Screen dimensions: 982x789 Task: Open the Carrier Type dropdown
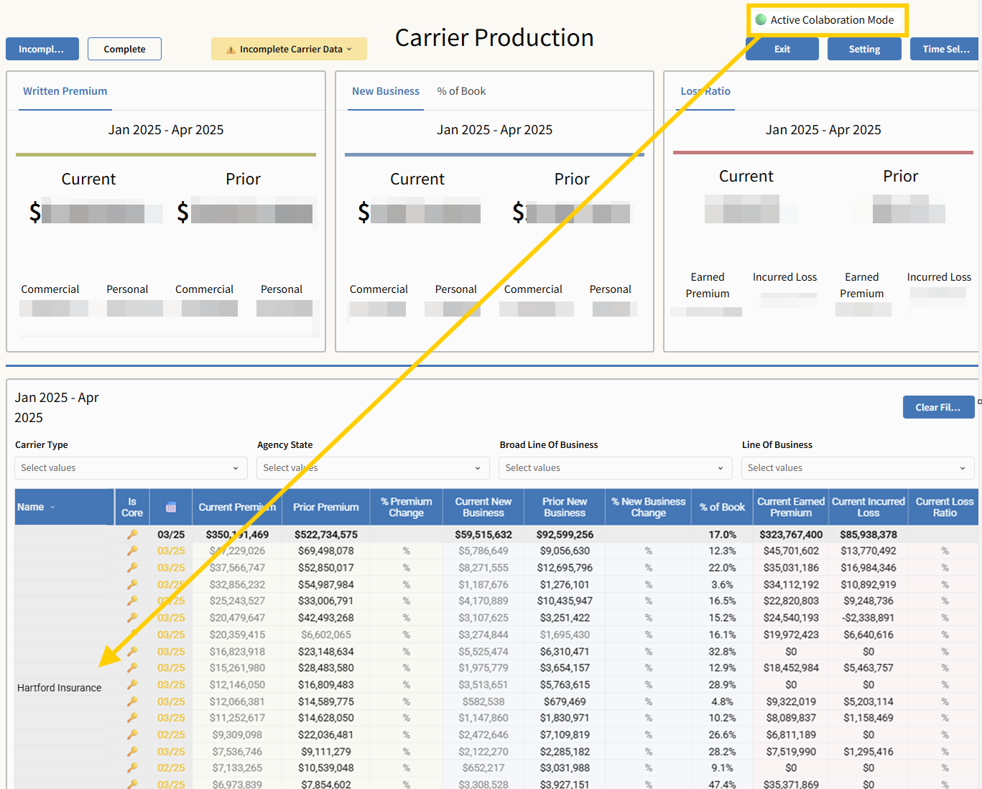130,468
